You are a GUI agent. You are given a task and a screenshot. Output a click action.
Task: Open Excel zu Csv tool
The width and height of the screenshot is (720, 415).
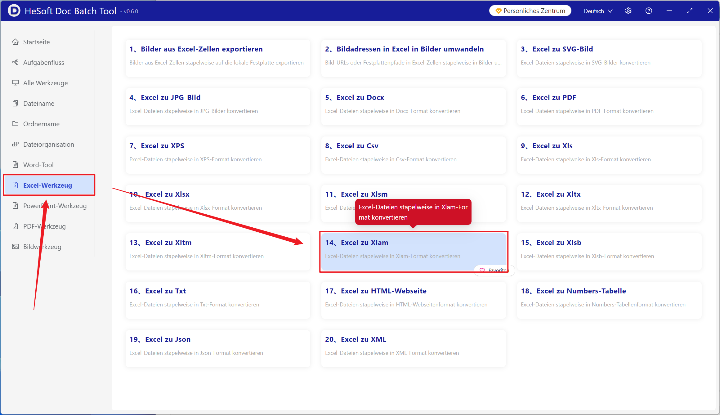(414, 155)
